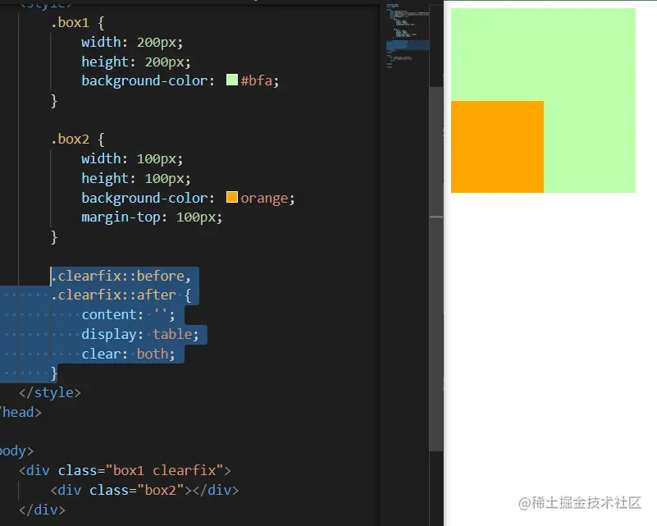Click the 'display: table;' line
The image size is (657, 526).
pos(140,334)
